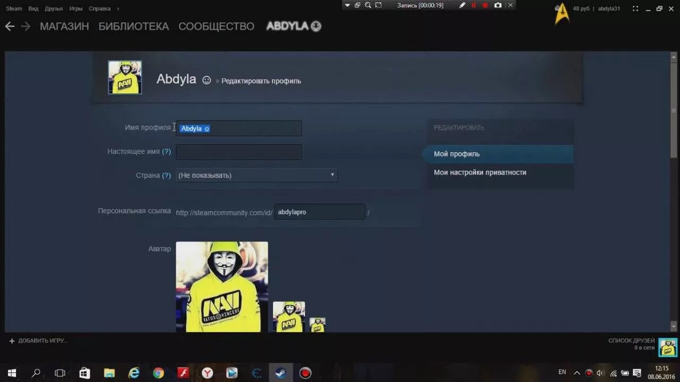Click recorder pencil draw icon
680x382 pixels.
pyautogui.click(x=462, y=5)
